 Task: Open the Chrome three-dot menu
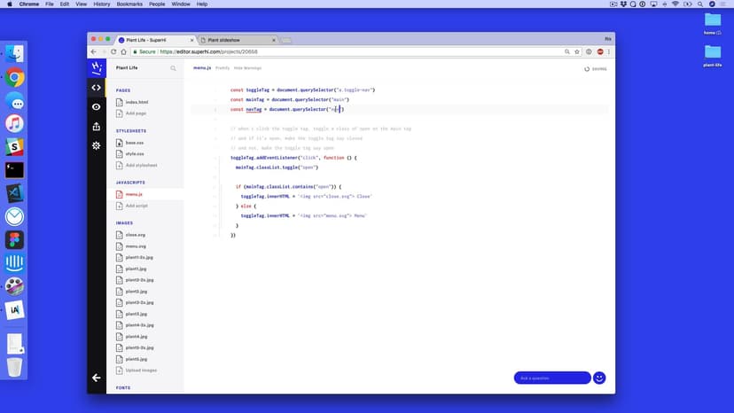click(x=608, y=52)
